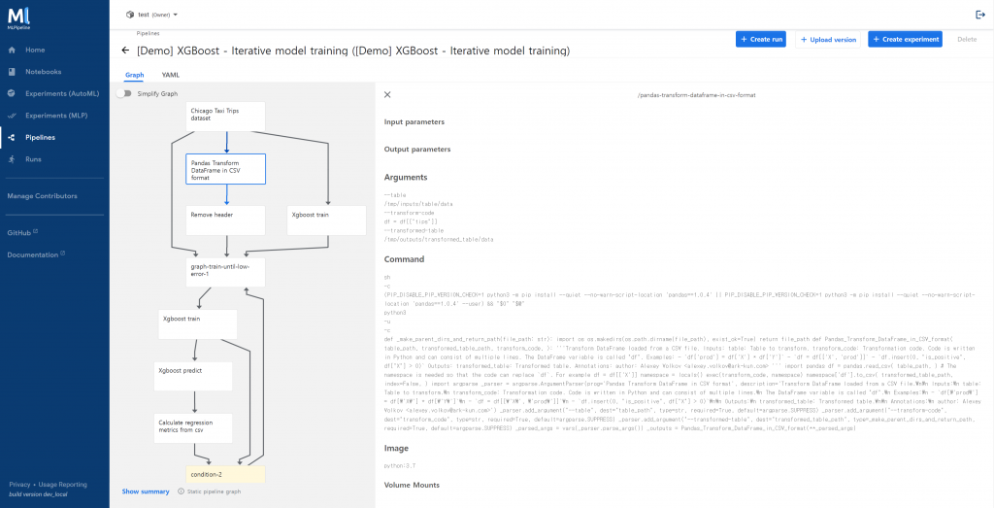Click the info icon near Static pipeline graph
994x508 pixels.
181,491
